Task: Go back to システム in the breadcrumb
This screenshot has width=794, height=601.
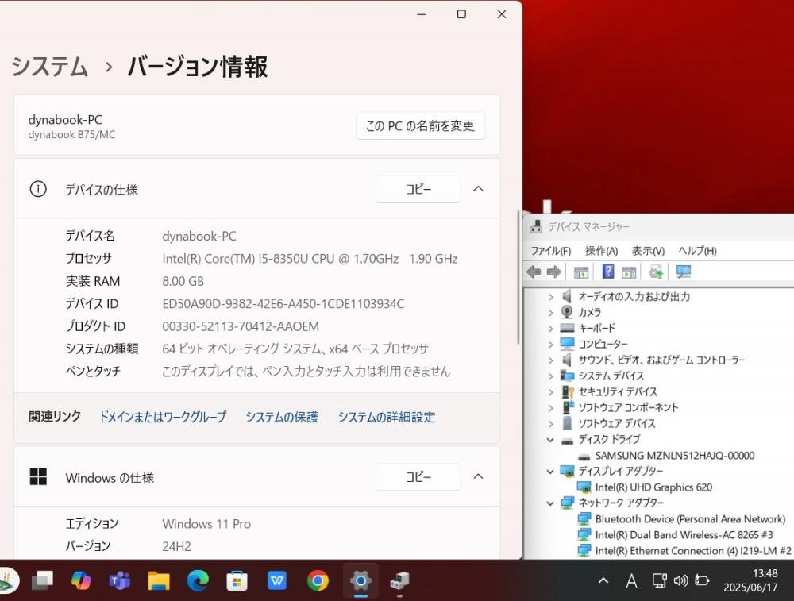Action: [49, 67]
